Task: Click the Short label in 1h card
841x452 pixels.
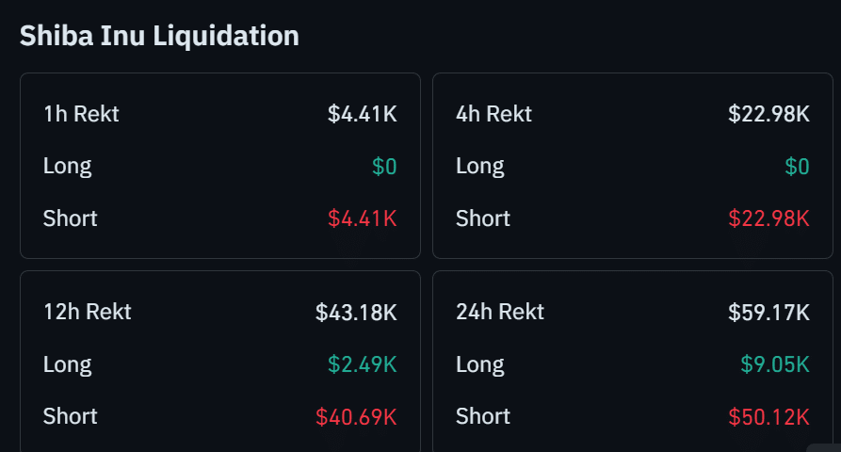Action: pyautogui.click(x=71, y=218)
